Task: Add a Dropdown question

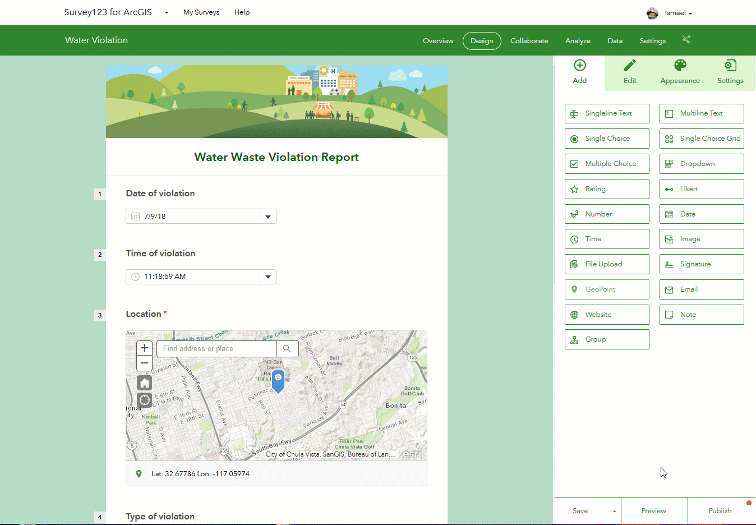Action: tap(702, 164)
